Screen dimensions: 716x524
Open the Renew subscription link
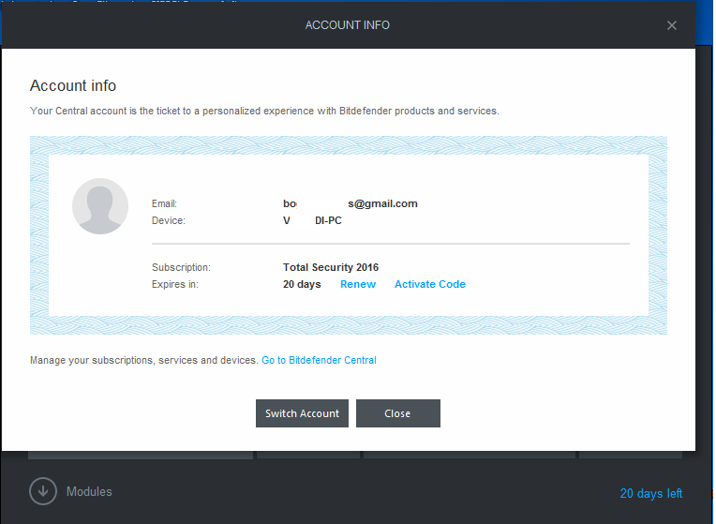point(358,284)
